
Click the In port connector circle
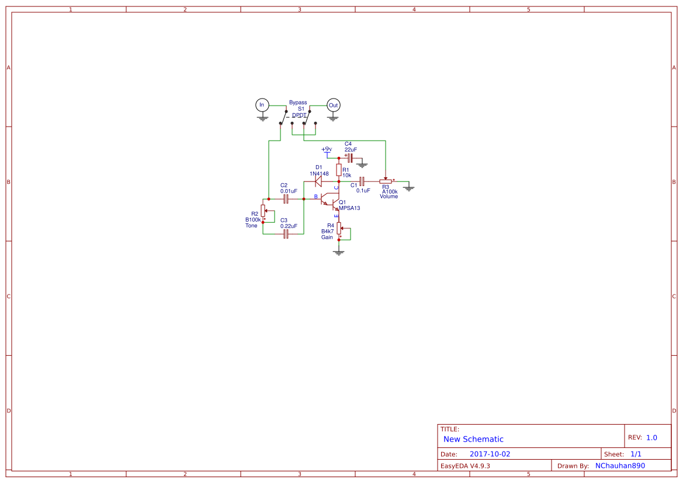[262, 105]
